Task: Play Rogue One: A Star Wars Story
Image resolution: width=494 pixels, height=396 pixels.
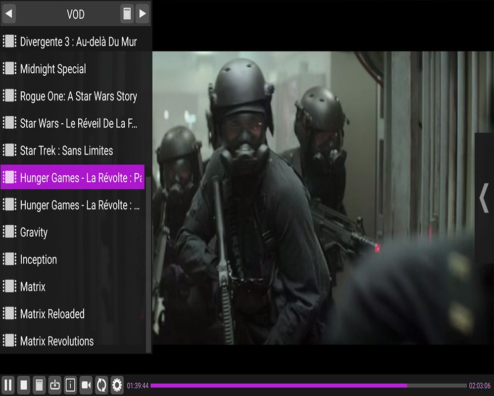Action: coord(72,96)
